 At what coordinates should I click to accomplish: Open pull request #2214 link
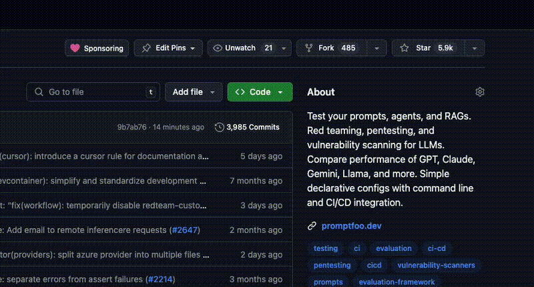coord(160,279)
